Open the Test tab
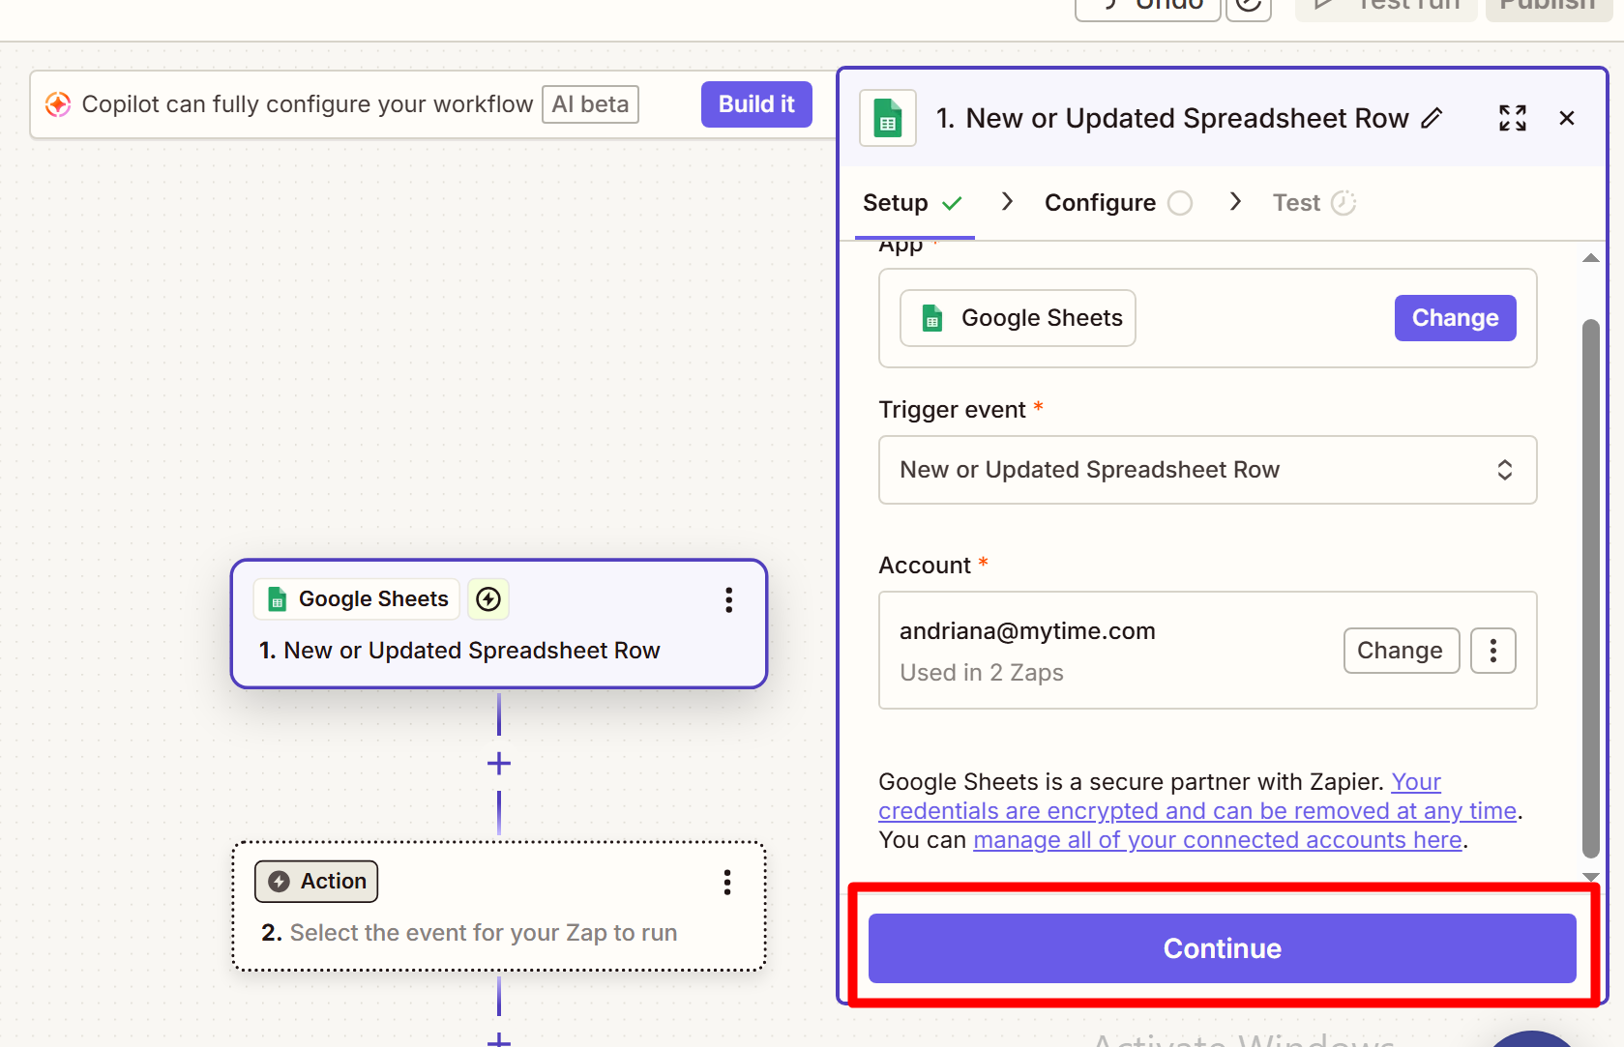 click(1314, 203)
